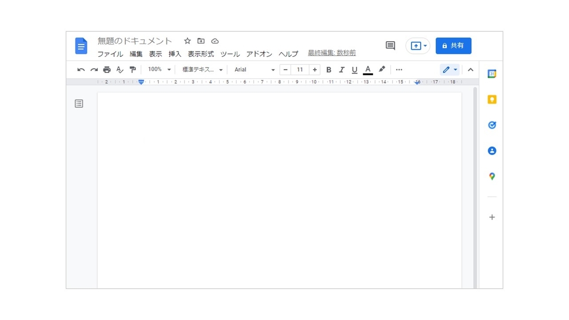Screen dimensions: 569x320
Task: Click the 無題のドキュメント title field
Action: pyautogui.click(x=135, y=41)
